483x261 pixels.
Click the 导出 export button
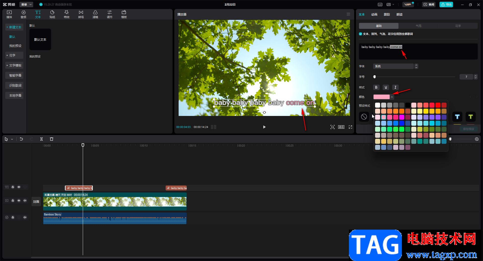pos(446,5)
